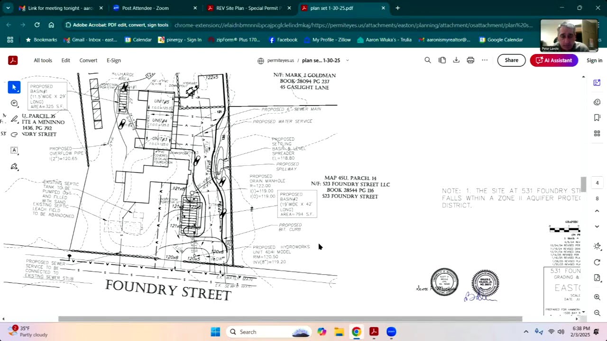Download the PDF file
The image size is (607, 341).
456,60
